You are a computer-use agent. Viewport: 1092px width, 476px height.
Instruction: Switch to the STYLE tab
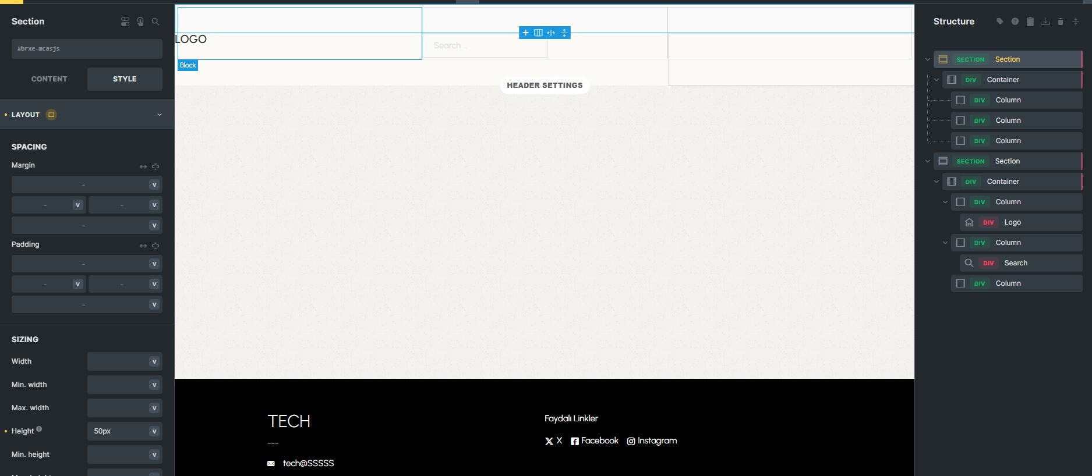125,79
